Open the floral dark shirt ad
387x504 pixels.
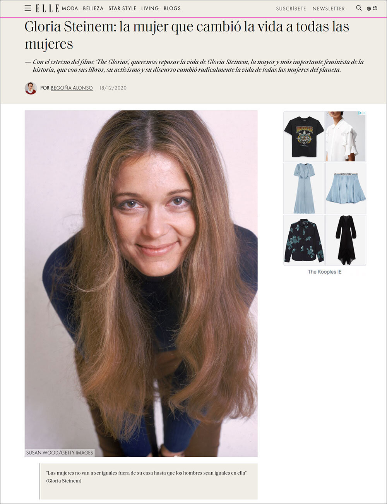coord(304,240)
